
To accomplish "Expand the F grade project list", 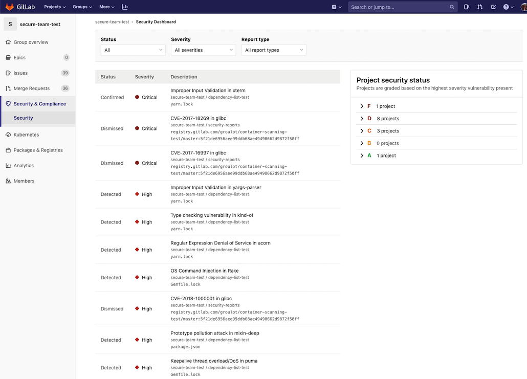I will tap(361, 106).
